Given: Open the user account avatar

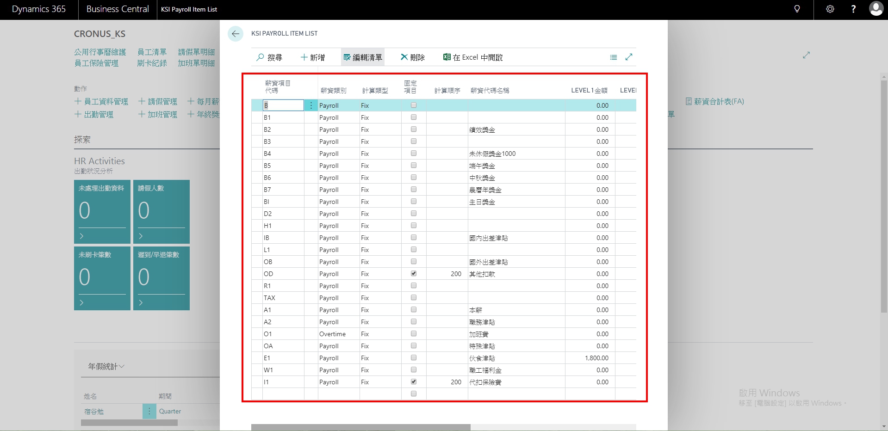Looking at the screenshot, I should tap(876, 9).
